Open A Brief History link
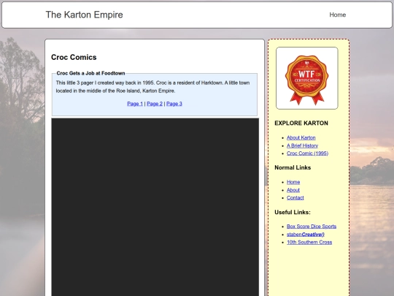The image size is (394, 296). (302, 145)
